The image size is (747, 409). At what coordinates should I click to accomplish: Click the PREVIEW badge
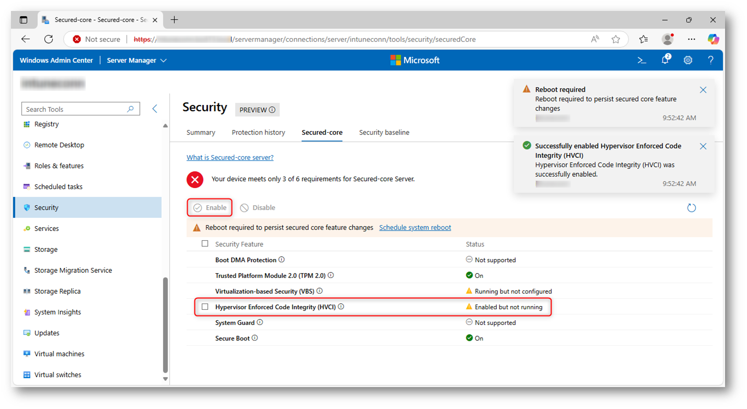pyautogui.click(x=257, y=110)
